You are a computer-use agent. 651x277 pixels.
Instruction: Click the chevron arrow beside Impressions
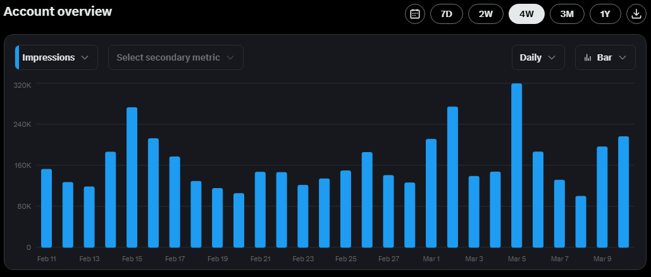point(85,57)
